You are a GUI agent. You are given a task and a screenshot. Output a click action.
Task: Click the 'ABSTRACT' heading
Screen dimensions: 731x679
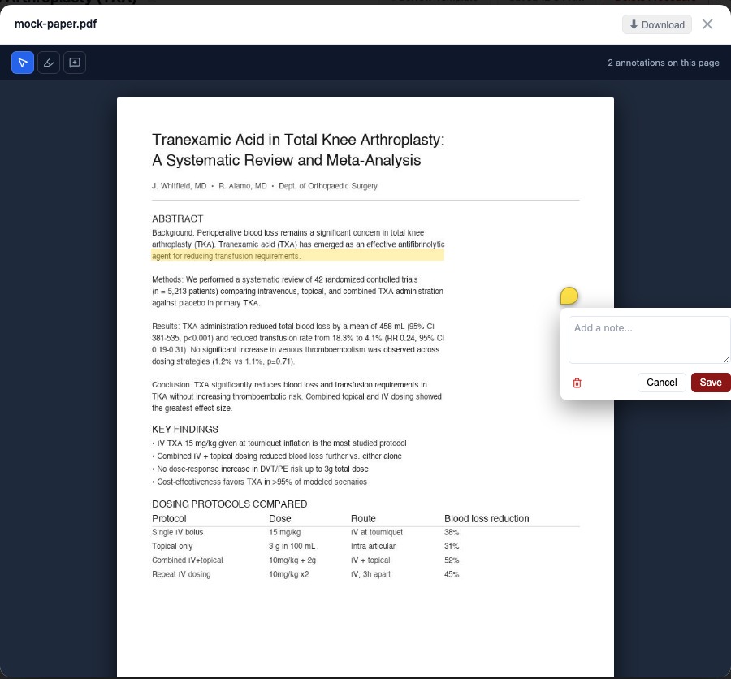coord(178,218)
